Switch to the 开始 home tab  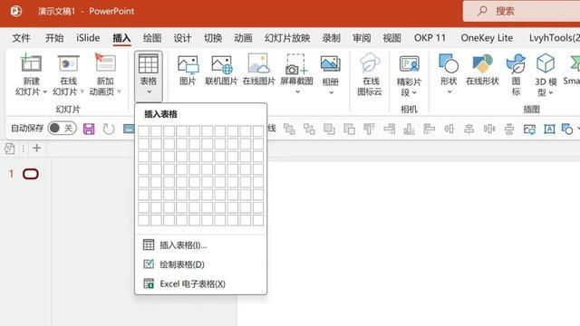54,38
